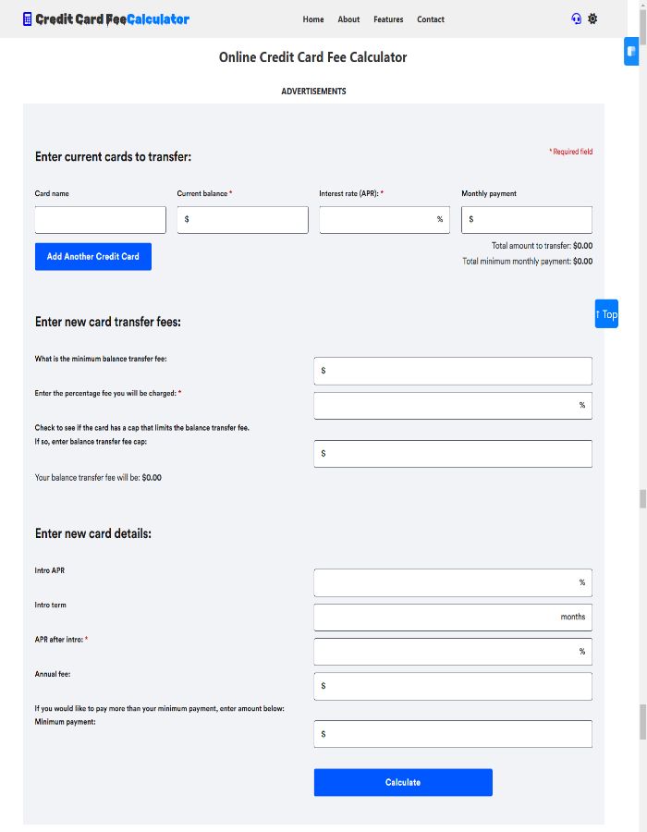This screenshot has height=832, width=647.
Task: Click the Add Another Credit Card button
Action: [93, 256]
